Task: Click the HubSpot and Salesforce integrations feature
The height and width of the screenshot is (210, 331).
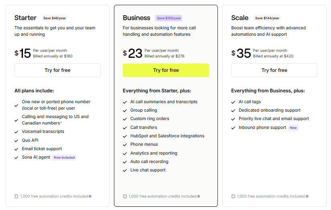Action: tap(167, 136)
